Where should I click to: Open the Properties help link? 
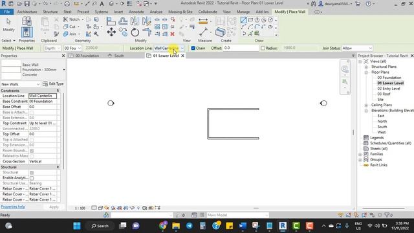pyautogui.click(x=13, y=207)
